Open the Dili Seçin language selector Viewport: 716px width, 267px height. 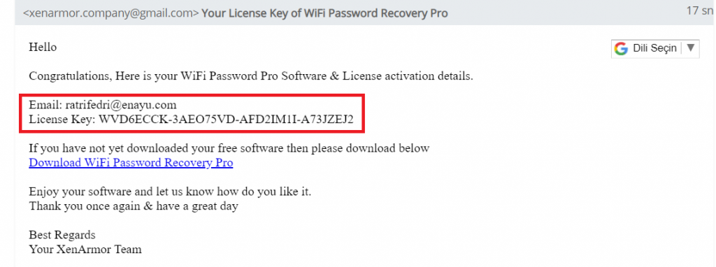[x=654, y=48]
